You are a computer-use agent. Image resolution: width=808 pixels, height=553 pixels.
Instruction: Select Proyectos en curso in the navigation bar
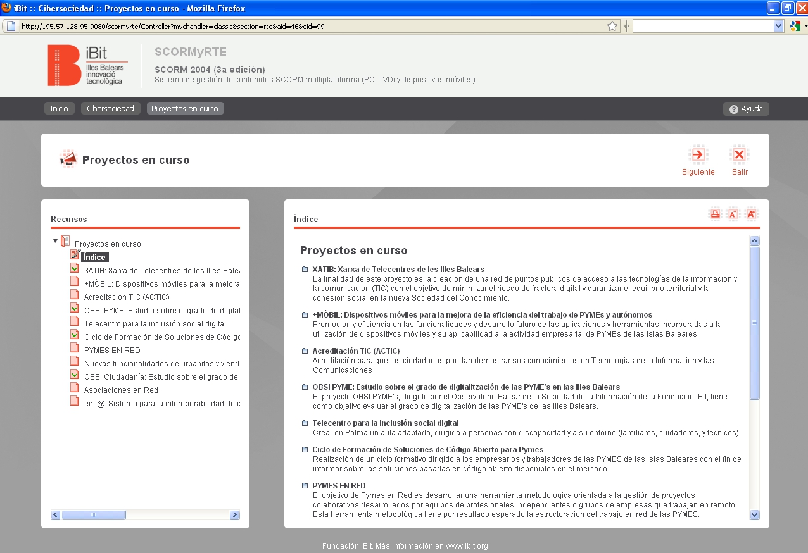pyautogui.click(x=185, y=109)
